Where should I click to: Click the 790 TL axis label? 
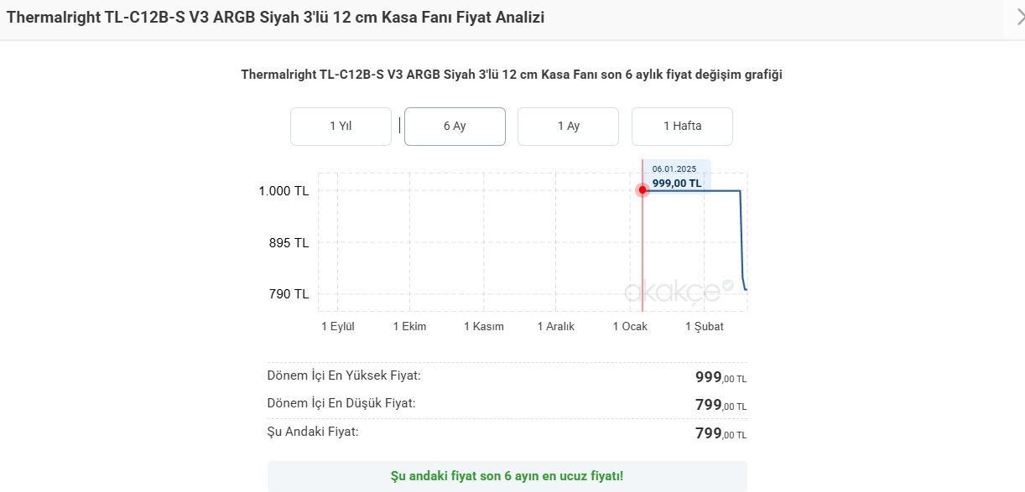[x=289, y=294]
